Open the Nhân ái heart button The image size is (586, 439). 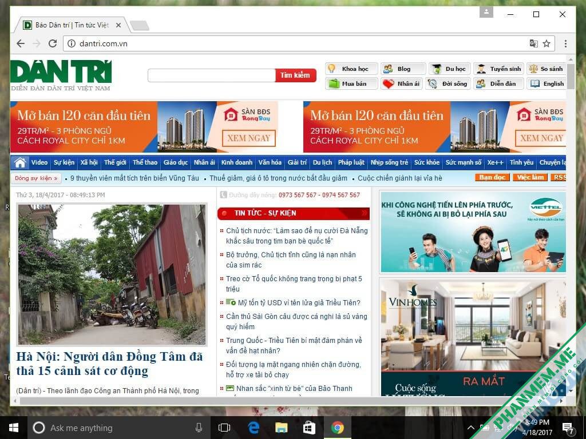tap(401, 83)
